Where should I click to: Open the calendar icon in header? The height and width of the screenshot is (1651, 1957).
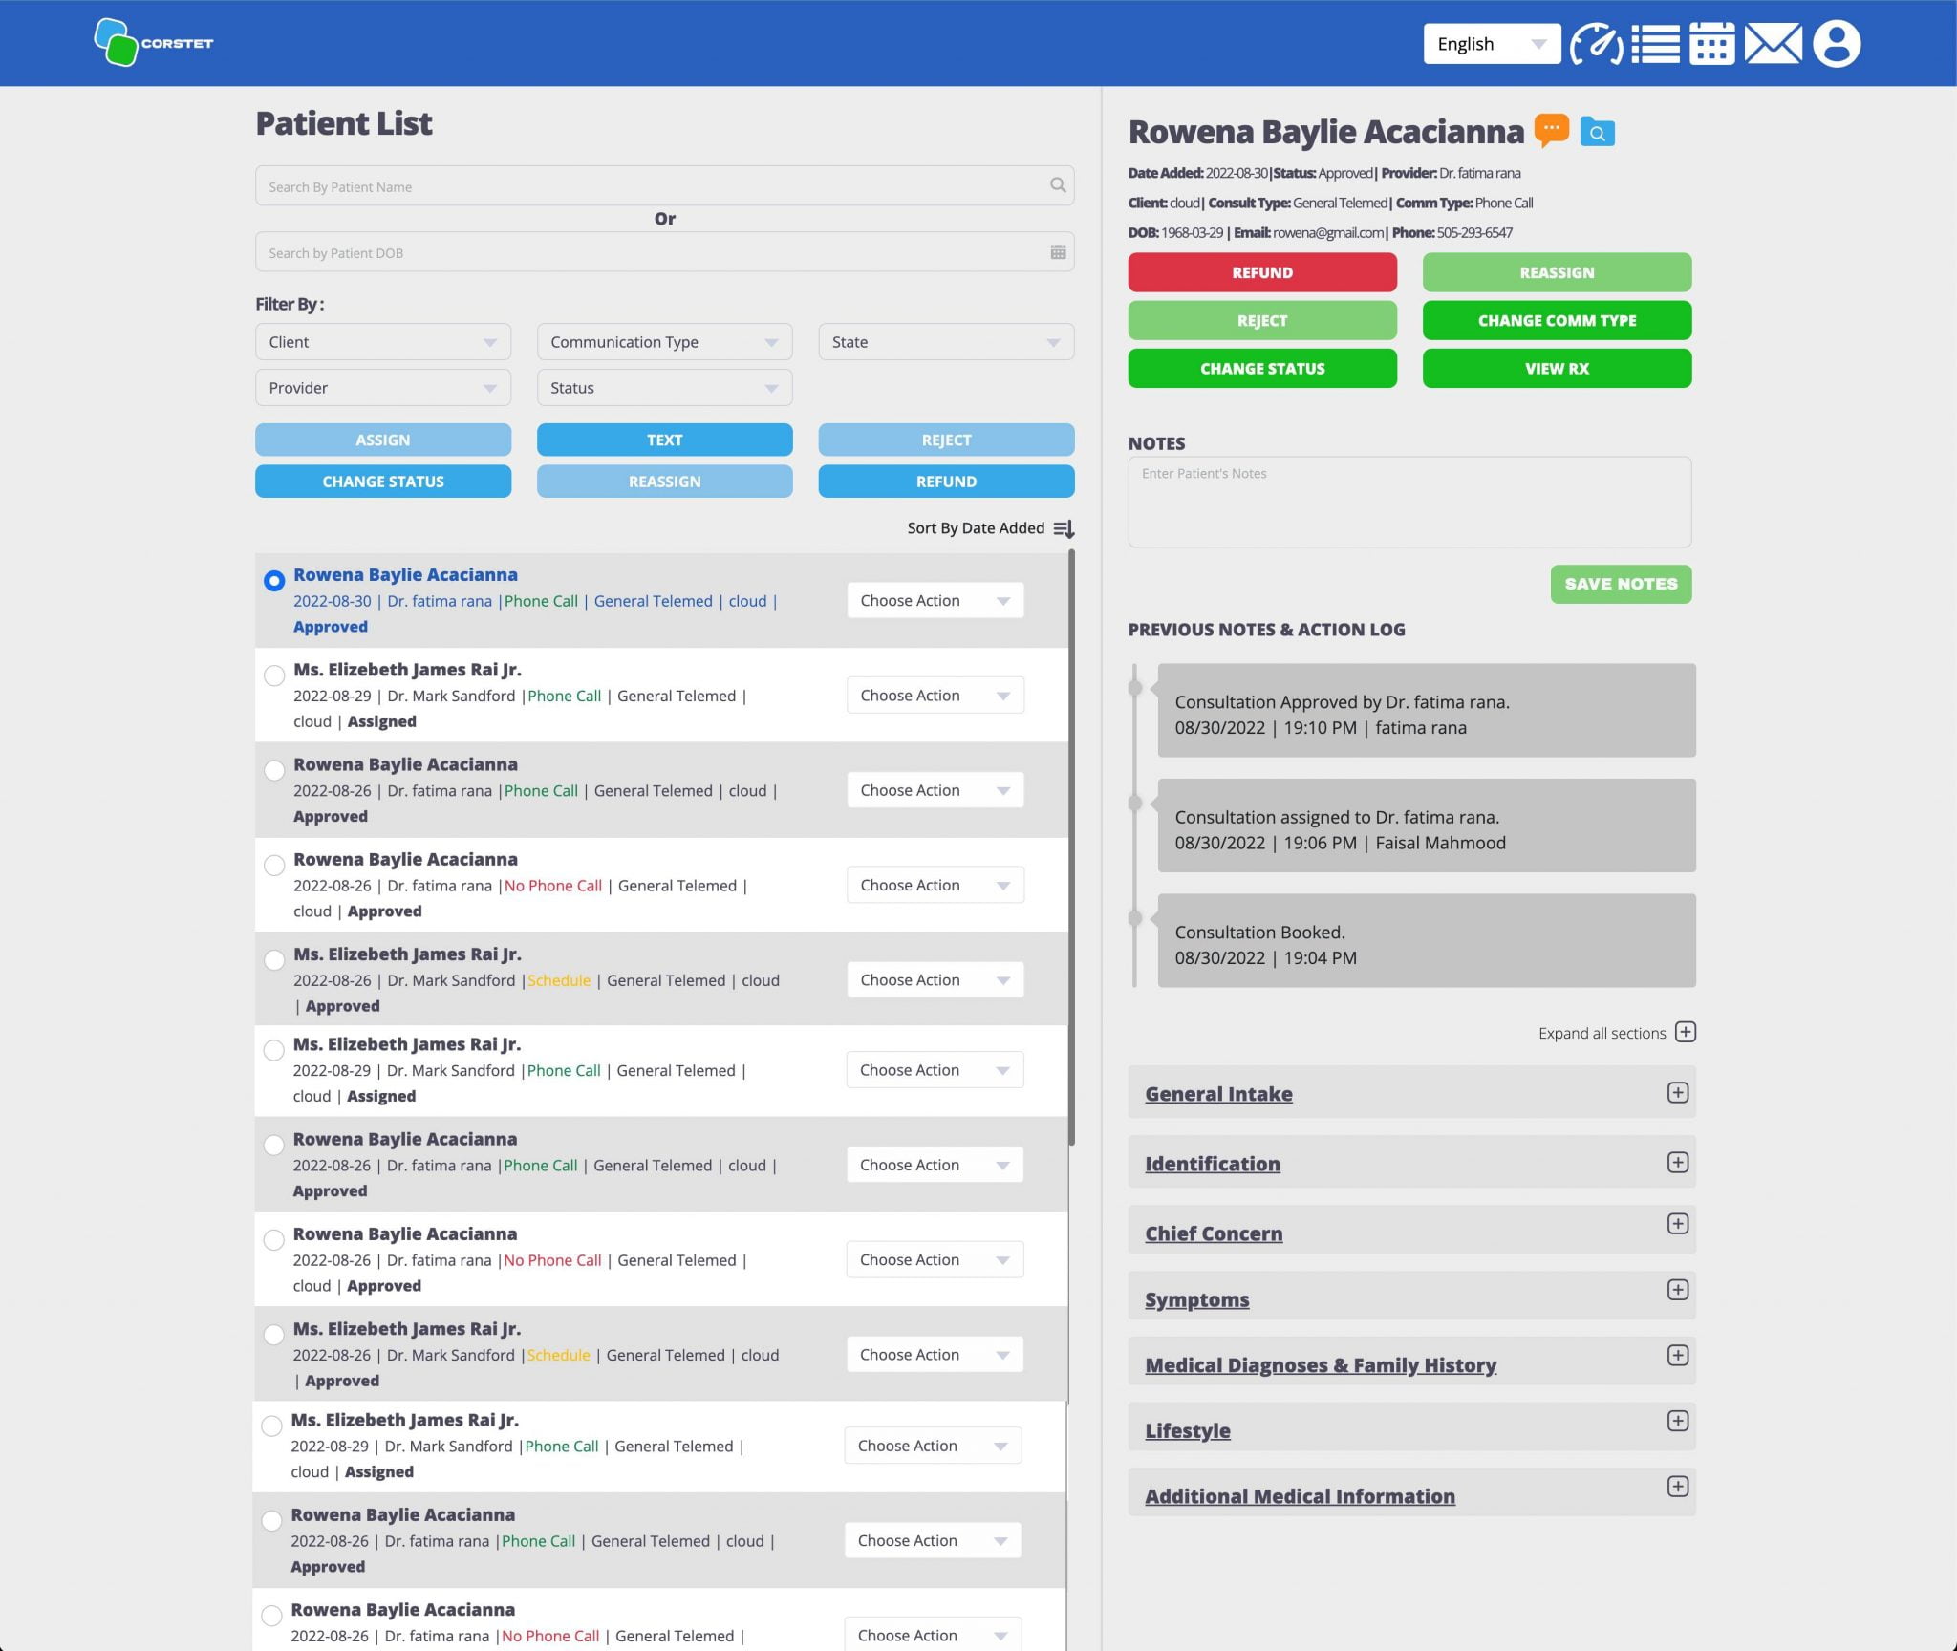tap(1711, 44)
